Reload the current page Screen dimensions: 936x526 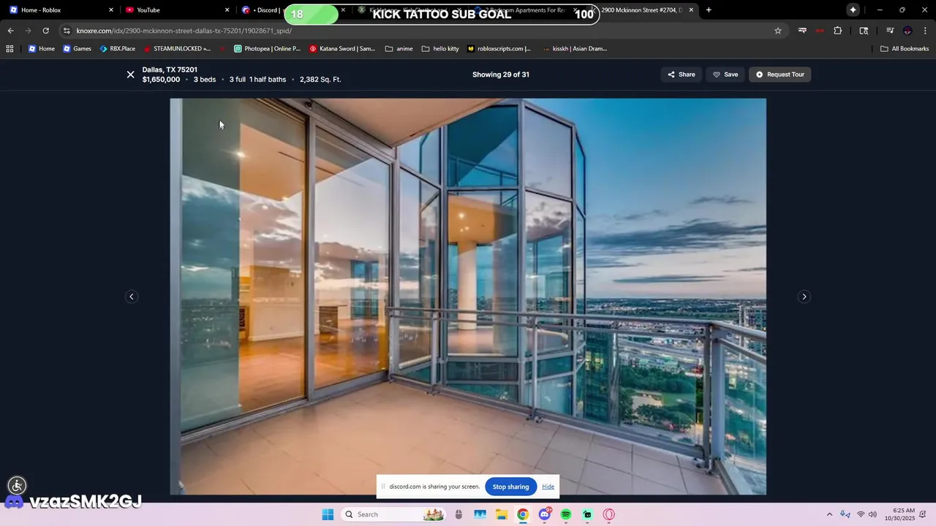tap(45, 31)
